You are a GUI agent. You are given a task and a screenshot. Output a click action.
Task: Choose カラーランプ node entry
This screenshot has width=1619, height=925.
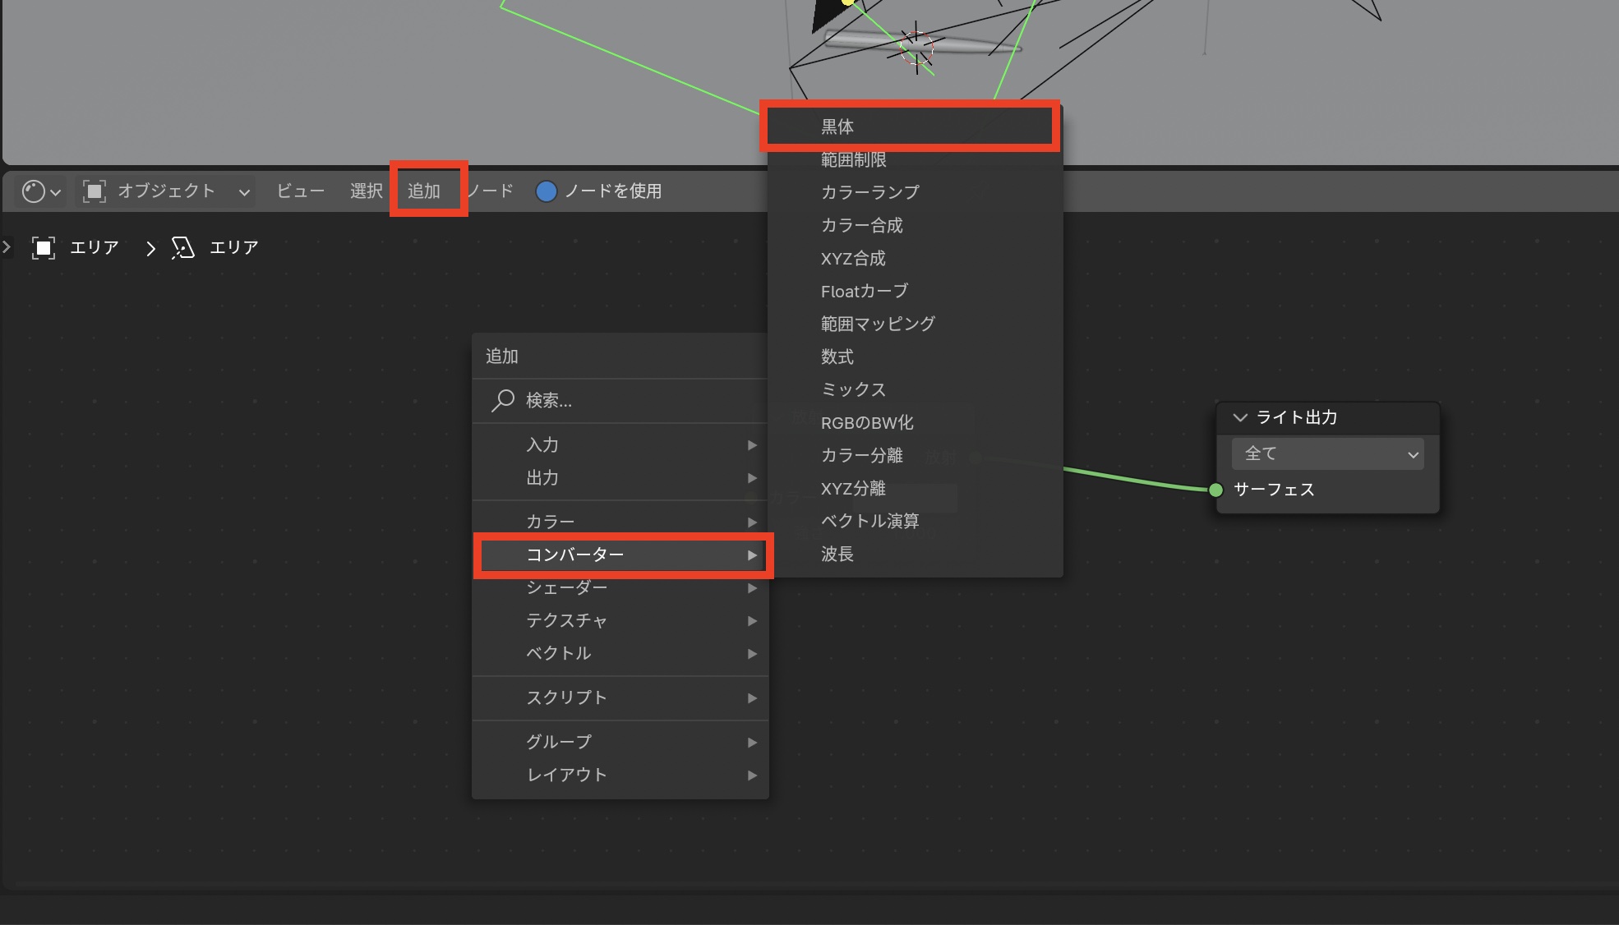(869, 192)
